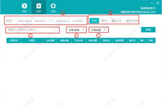
Task: Click the 交易时间 column header
Action: click(14, 40)
